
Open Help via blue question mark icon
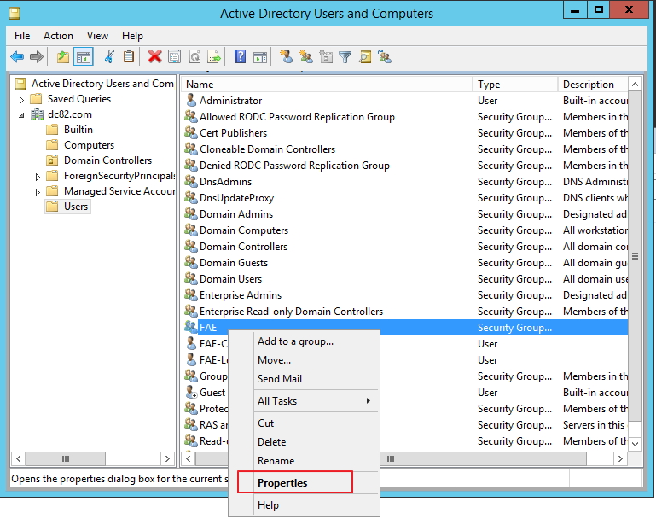241,56
